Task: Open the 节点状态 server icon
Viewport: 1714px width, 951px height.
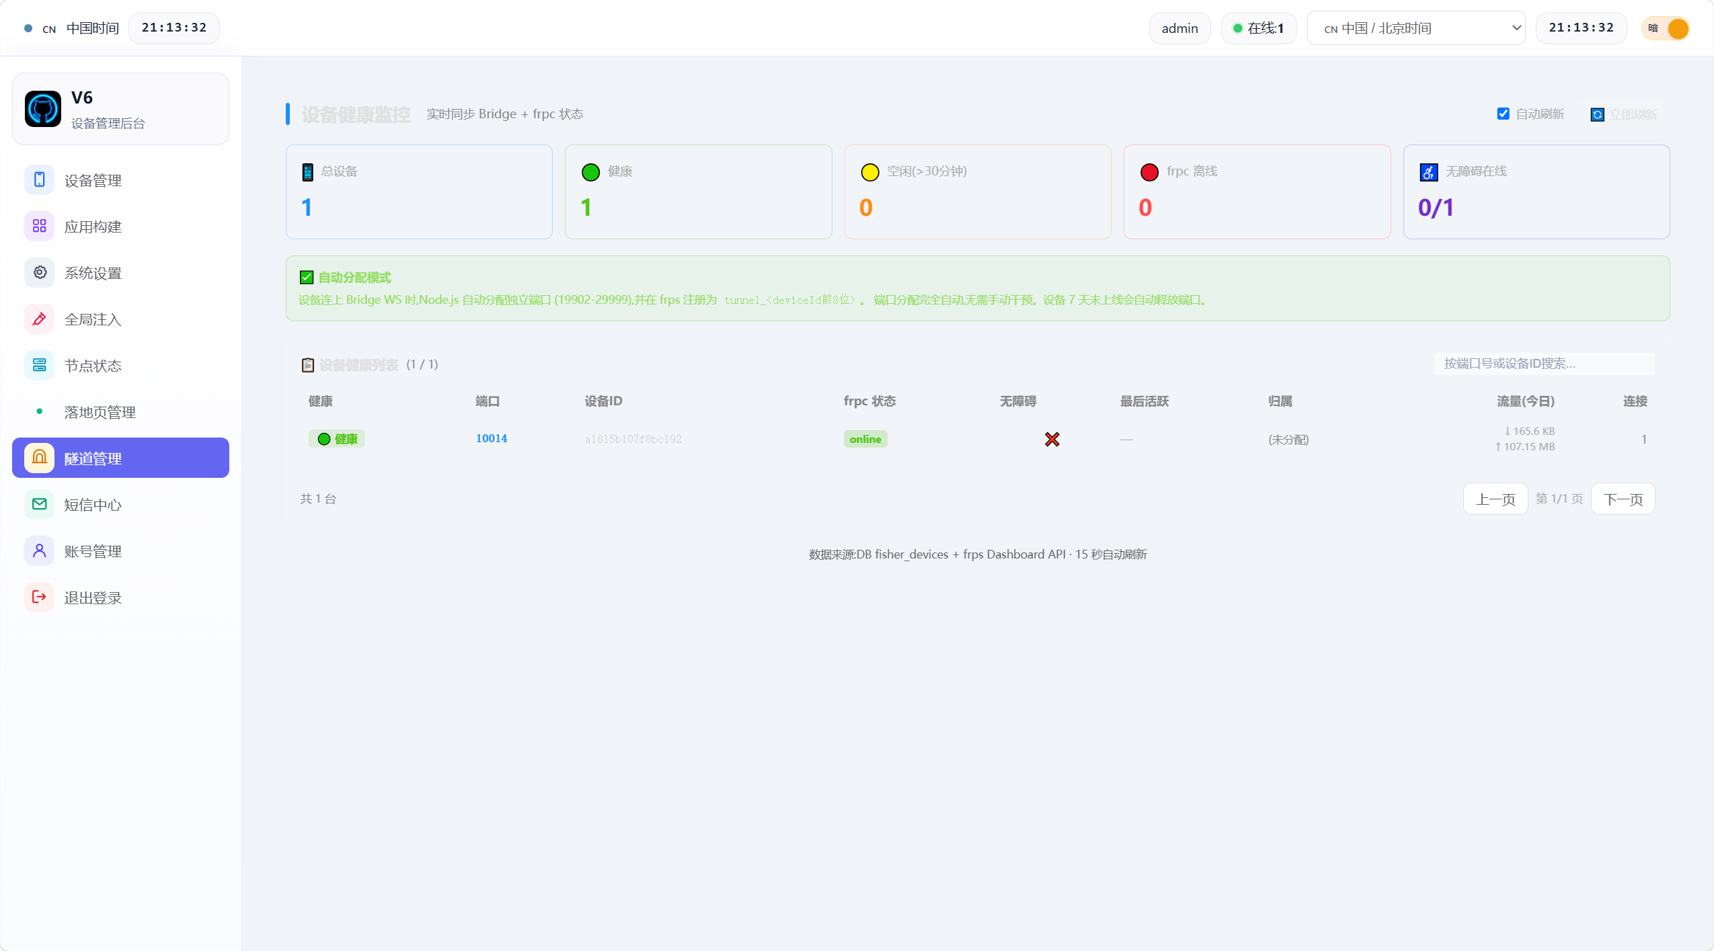Action: click(x=40, y=365)
